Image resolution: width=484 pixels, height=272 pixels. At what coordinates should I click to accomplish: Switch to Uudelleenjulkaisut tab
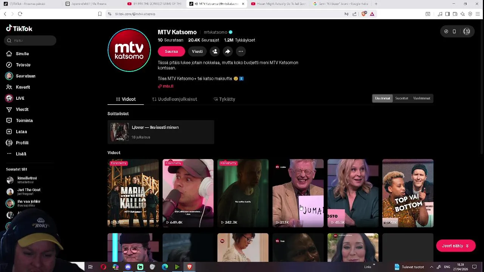(x=175, y=99)
